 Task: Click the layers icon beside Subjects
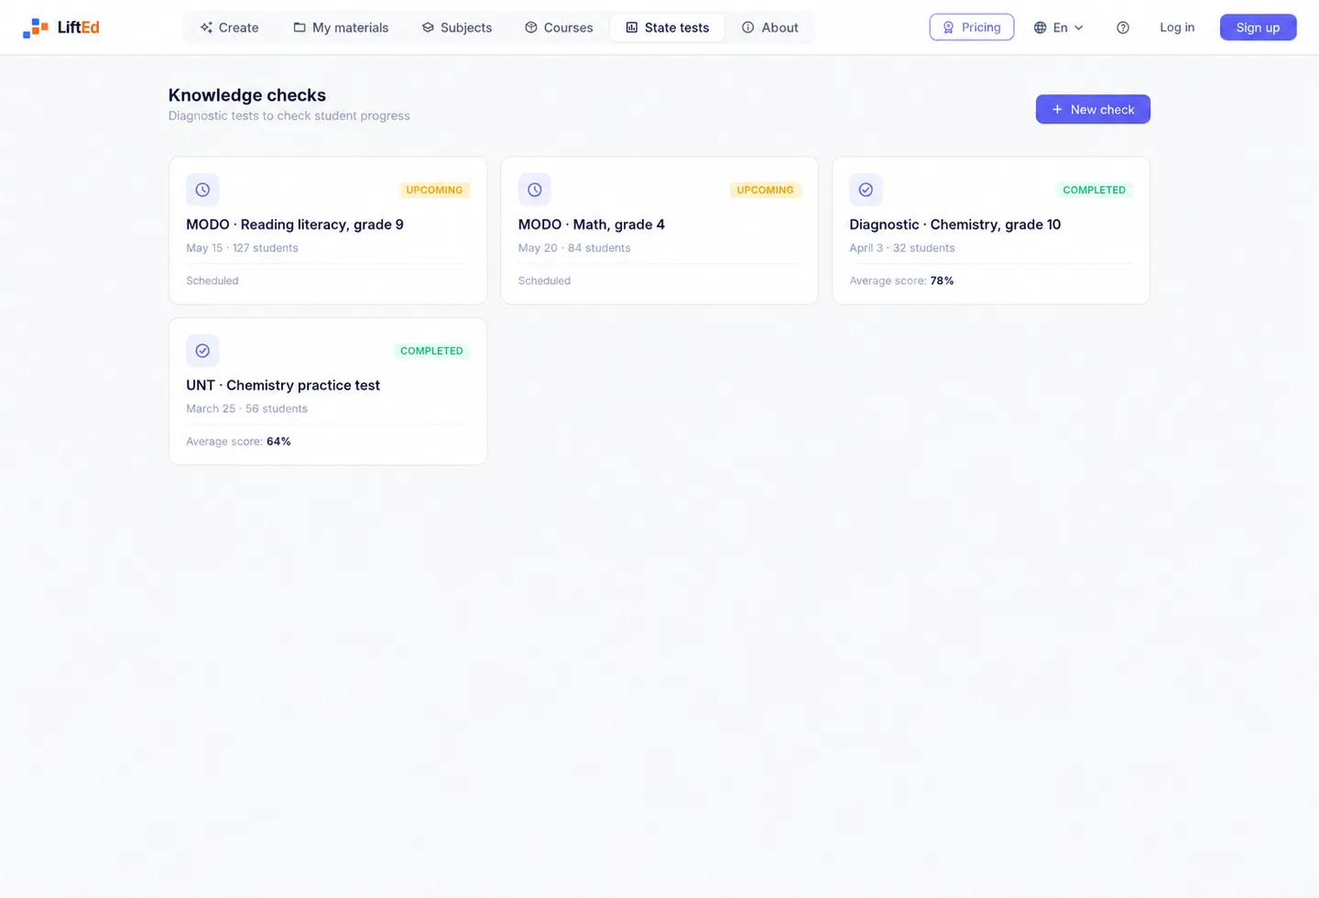(x=428, y=27)
